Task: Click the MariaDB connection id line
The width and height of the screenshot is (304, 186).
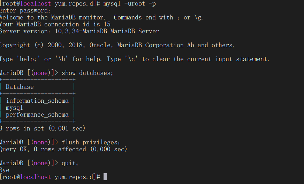Action: click(x=55, y=24)
